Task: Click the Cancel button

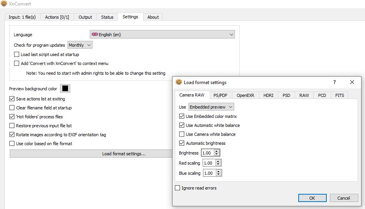Action: pos(344,198)
